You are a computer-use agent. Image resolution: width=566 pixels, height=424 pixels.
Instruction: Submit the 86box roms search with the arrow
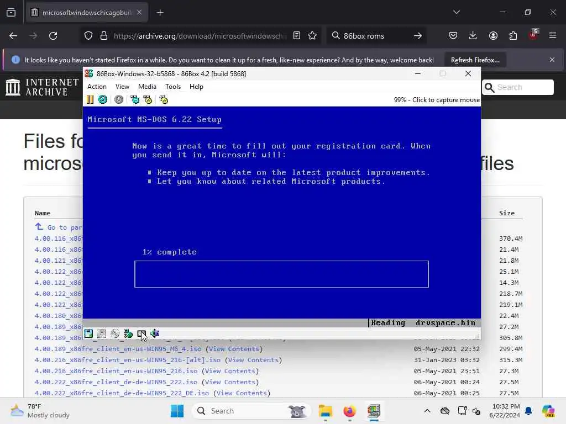coord(418,36)
